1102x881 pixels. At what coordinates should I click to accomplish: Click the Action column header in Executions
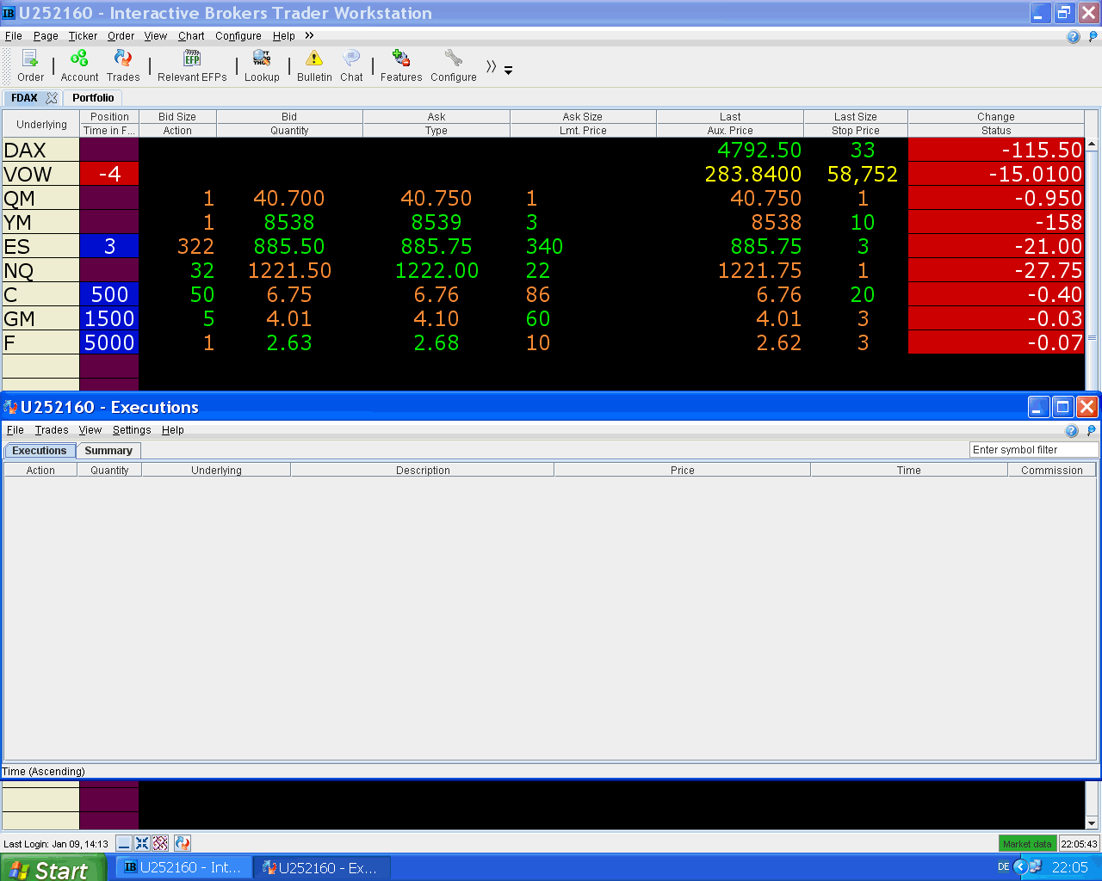pyautogui.click(x=40, y=471)
